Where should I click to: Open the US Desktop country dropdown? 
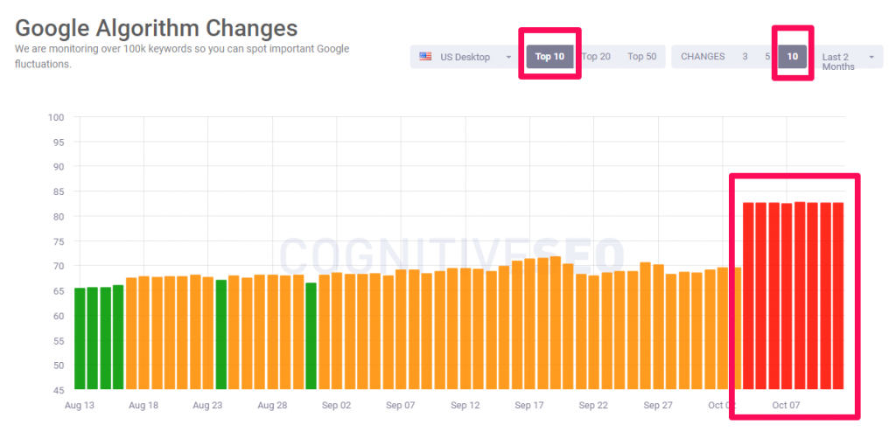(x=465, y=57)
